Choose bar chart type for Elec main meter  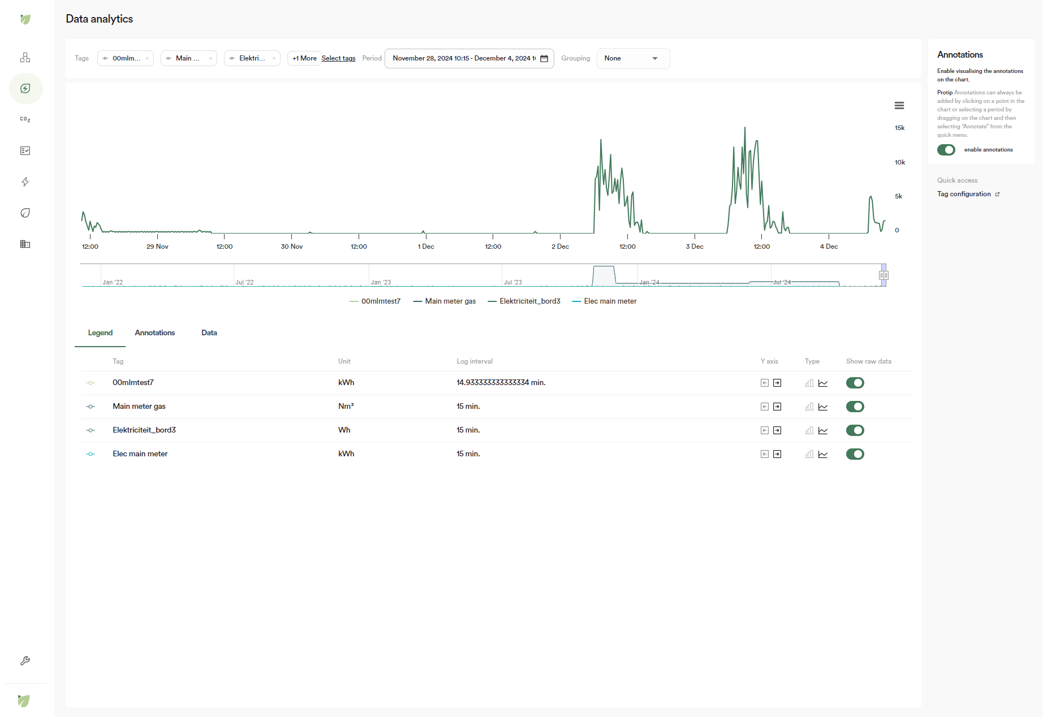point(809,455)
